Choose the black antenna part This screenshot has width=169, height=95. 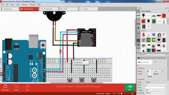(x=164, y=21)
